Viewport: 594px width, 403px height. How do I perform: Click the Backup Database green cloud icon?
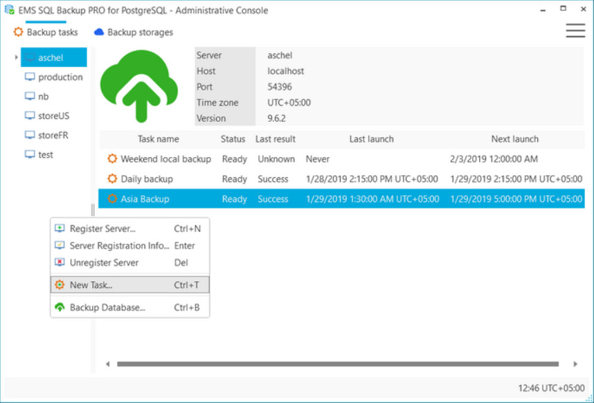point(60,307)
